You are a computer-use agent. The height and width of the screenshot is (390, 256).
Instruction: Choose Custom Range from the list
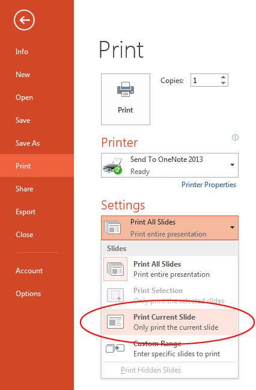[x=169, y=348]
